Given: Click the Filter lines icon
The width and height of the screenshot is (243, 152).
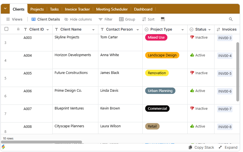Looking at the screenshot, I should click(x=101, y=19).
